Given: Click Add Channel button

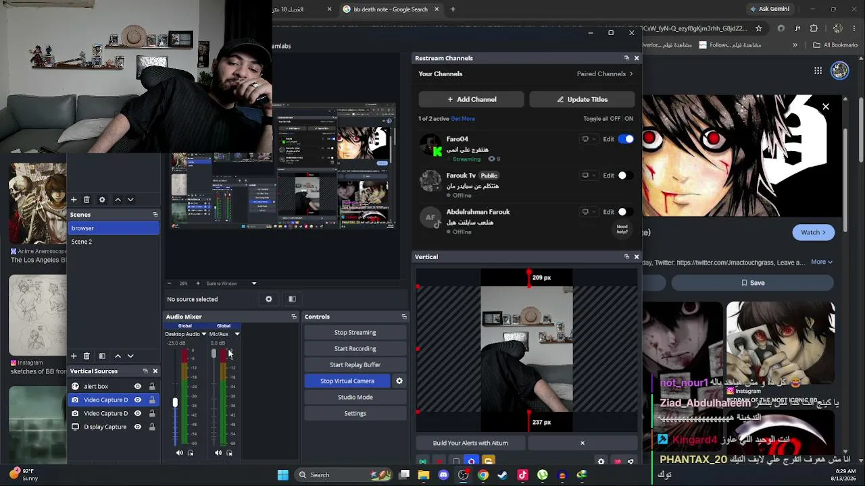Looking at the screenshot, I should click(472, 99).
